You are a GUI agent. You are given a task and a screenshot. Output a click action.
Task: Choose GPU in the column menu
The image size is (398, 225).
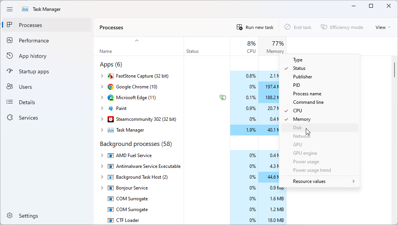click(320, 145)
